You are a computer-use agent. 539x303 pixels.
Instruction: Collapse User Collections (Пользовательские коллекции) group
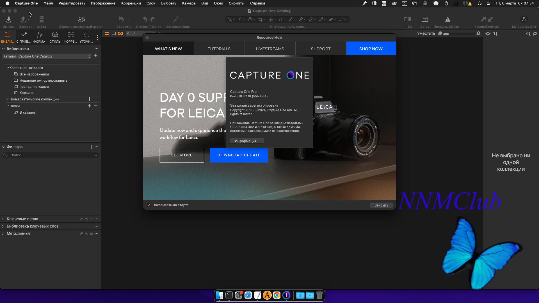coord(8,99)
